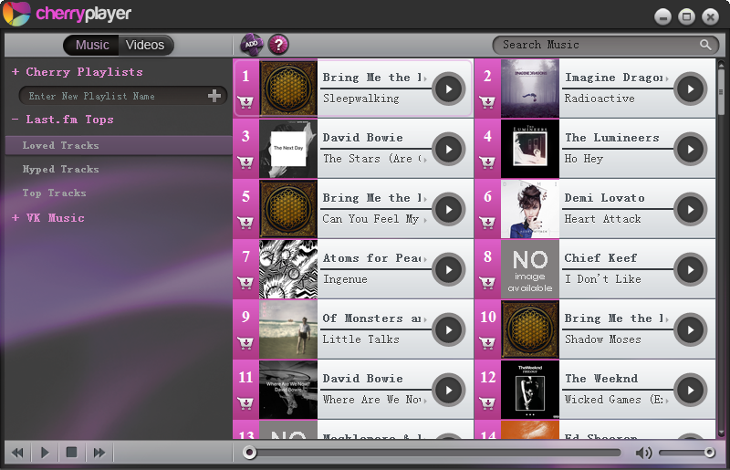Click the 'The Lumineers' artist text

[611, 138]
